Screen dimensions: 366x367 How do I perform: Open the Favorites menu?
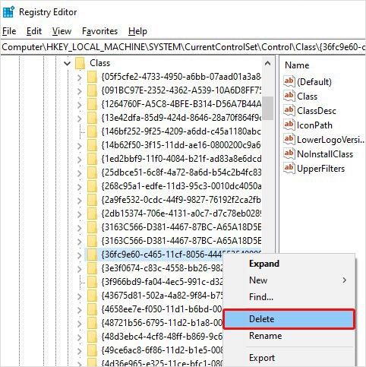coord(99,31)
